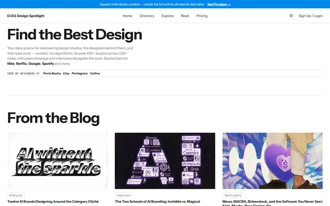Click the Nike brand link
This screenshot has width=330, height=206.
click(11, 64)
